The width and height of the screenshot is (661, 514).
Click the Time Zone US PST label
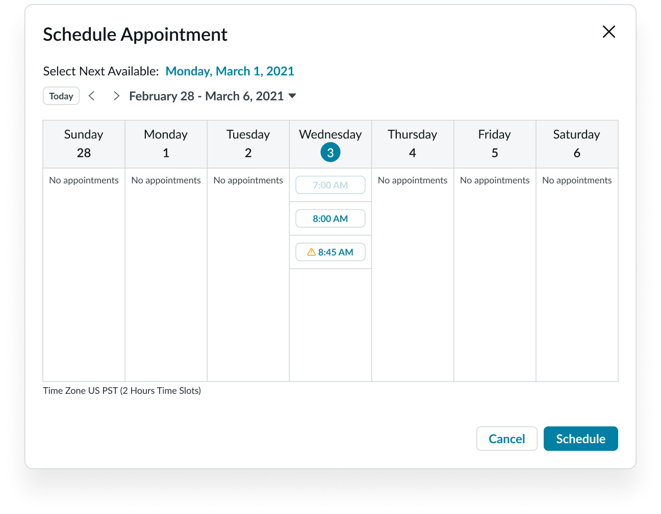[122, 390]
